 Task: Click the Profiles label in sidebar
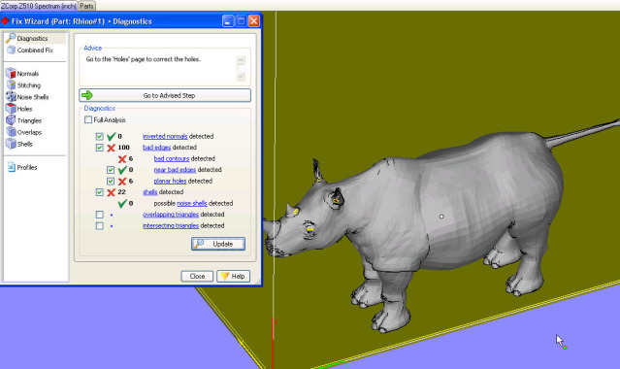coord(27,167)
